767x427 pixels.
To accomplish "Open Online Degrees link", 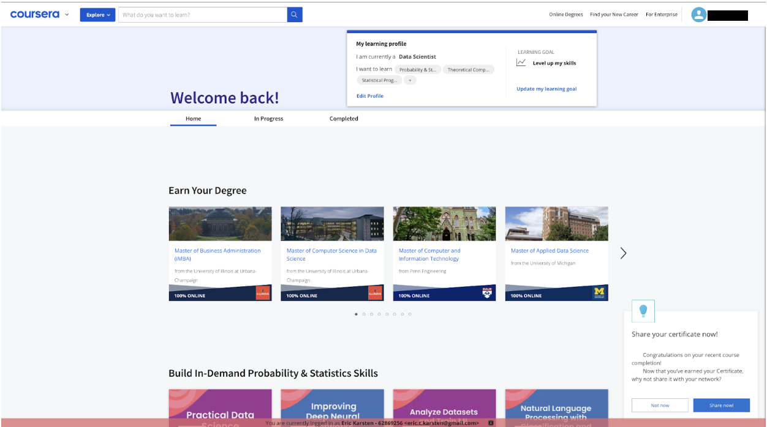I will tap(566, 15).
